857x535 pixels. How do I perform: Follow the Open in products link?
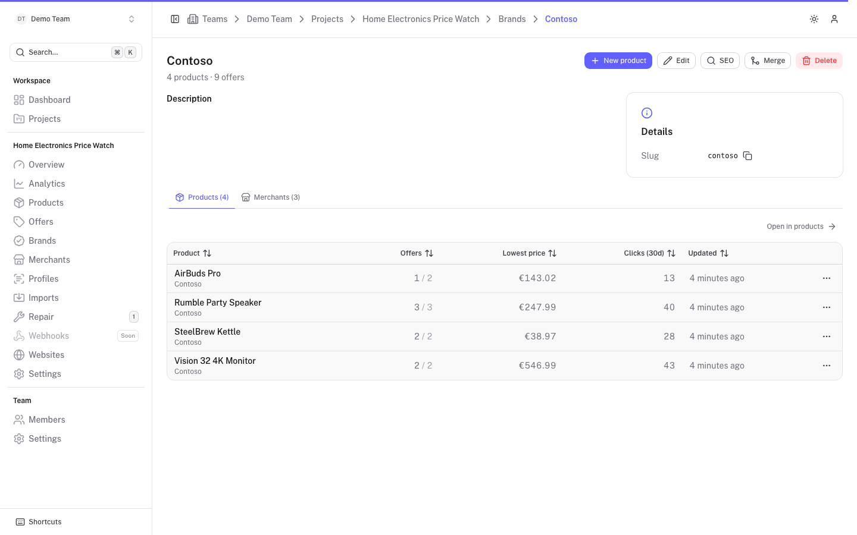coord(801,226)
